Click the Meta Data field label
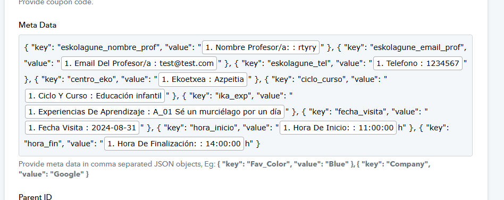The image size is (504, 200). [x=38, y=25]
